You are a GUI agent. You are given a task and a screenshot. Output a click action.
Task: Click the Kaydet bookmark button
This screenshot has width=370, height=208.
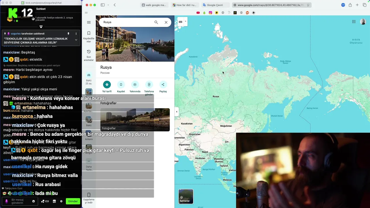[121, 87]
